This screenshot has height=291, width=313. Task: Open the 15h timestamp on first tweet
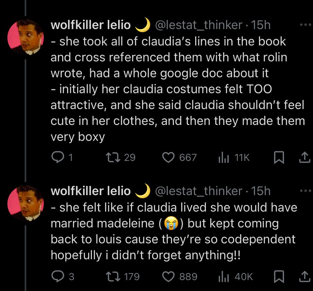point(261,25)
